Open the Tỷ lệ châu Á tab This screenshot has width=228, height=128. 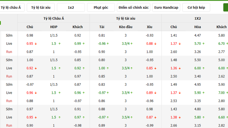[11, 7]
